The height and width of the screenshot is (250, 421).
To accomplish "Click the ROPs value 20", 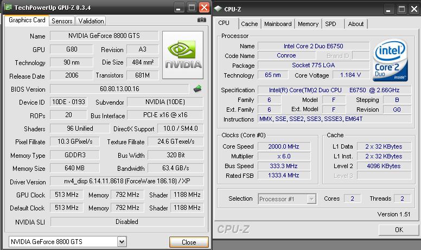I will tap(68, 115).
